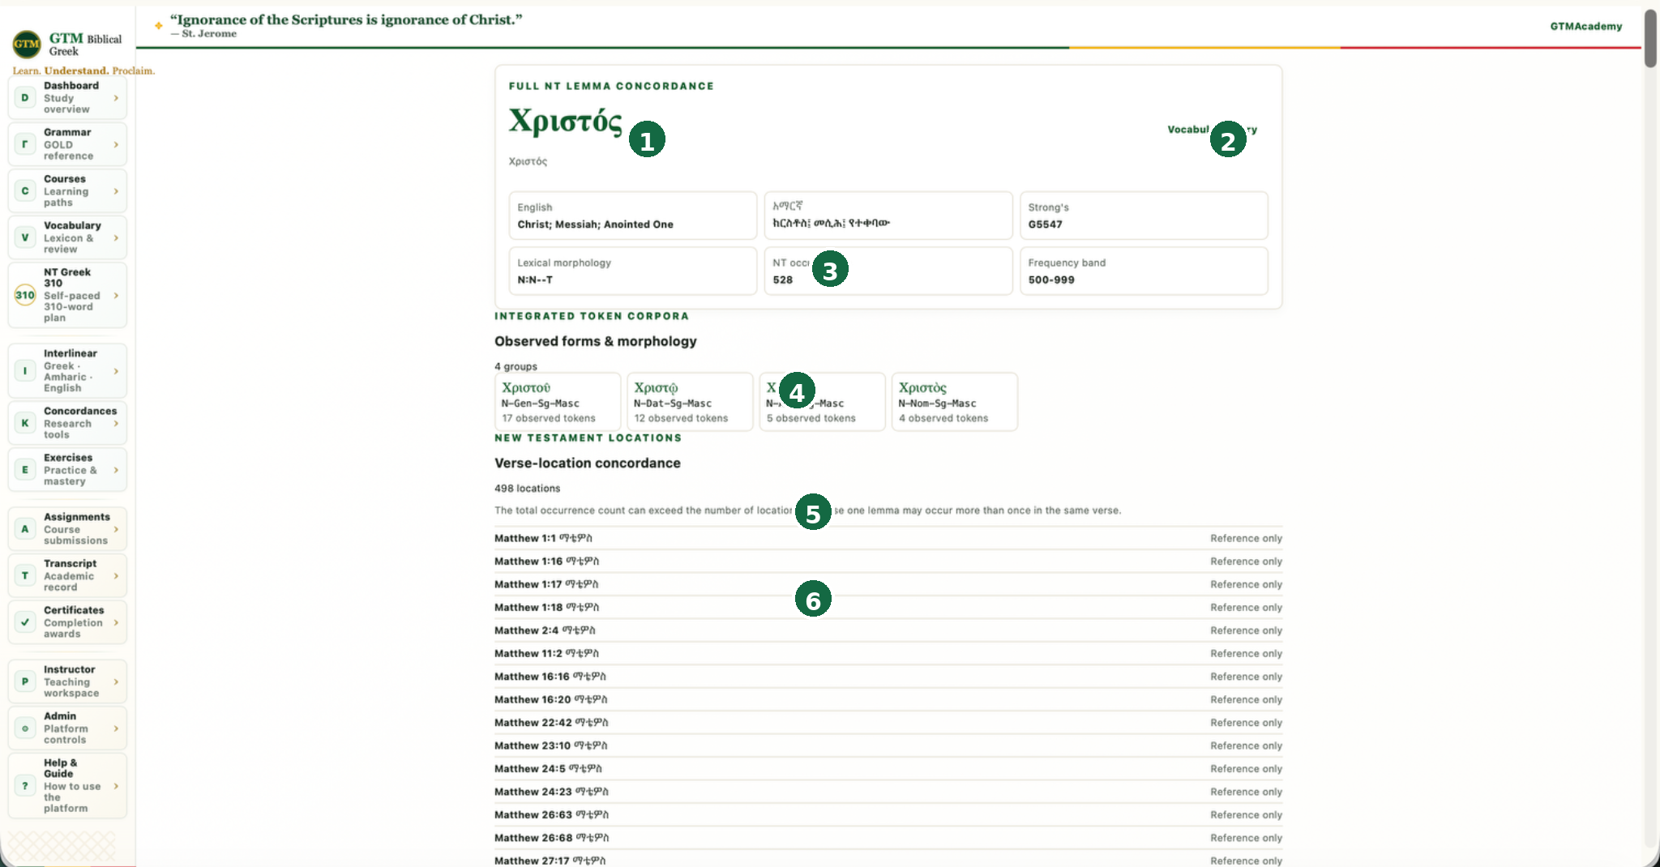Image resolution: width=1660 pixels, height=867 pixels.
Task: Expand the Concordances chevron arrow
Action: 116,423
